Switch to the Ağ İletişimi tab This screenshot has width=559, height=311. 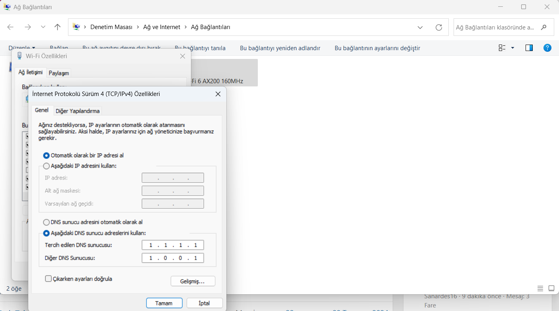coord(31,72)
